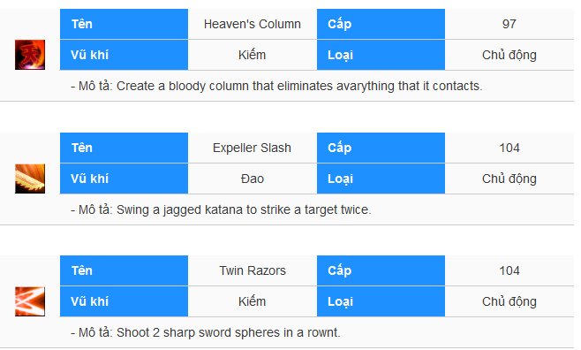Click Expeller Slash 'Cấp' header cell
Screen dimensions: 581x350
pos(381,148)
